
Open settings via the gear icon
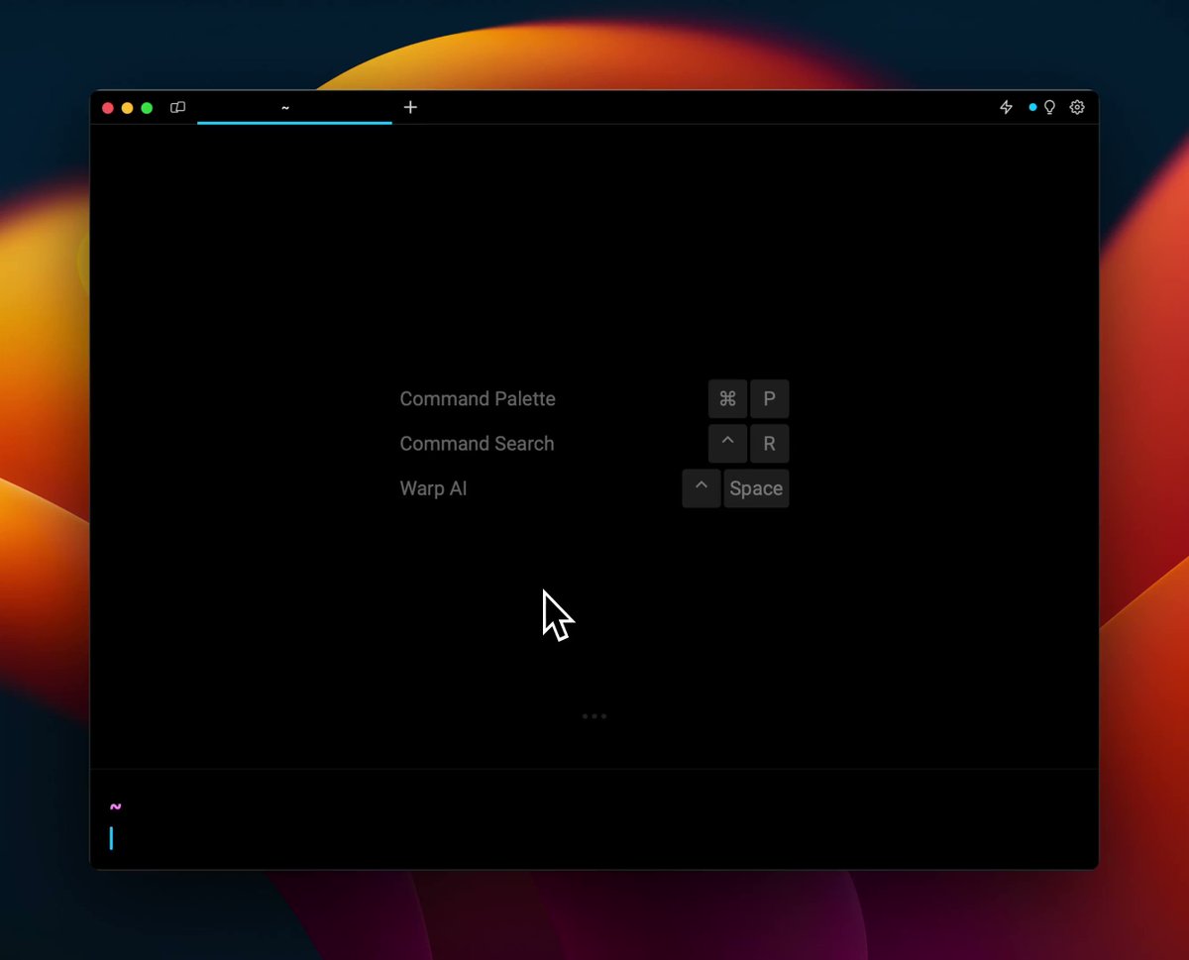(1077, 107)
